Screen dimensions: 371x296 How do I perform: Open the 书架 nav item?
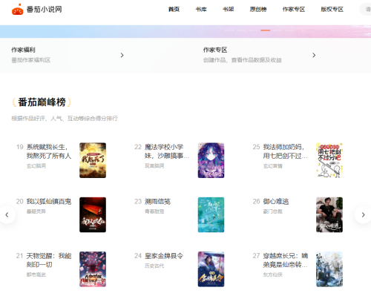[x=229, y=10]
